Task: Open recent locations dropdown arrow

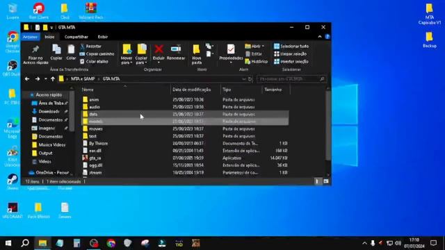Action: tap(45, 78)
